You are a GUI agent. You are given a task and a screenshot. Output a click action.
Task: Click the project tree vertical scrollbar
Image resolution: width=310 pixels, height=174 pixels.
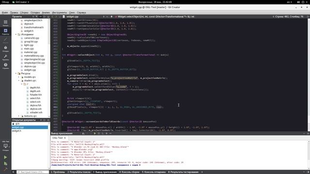click(49, 31)
